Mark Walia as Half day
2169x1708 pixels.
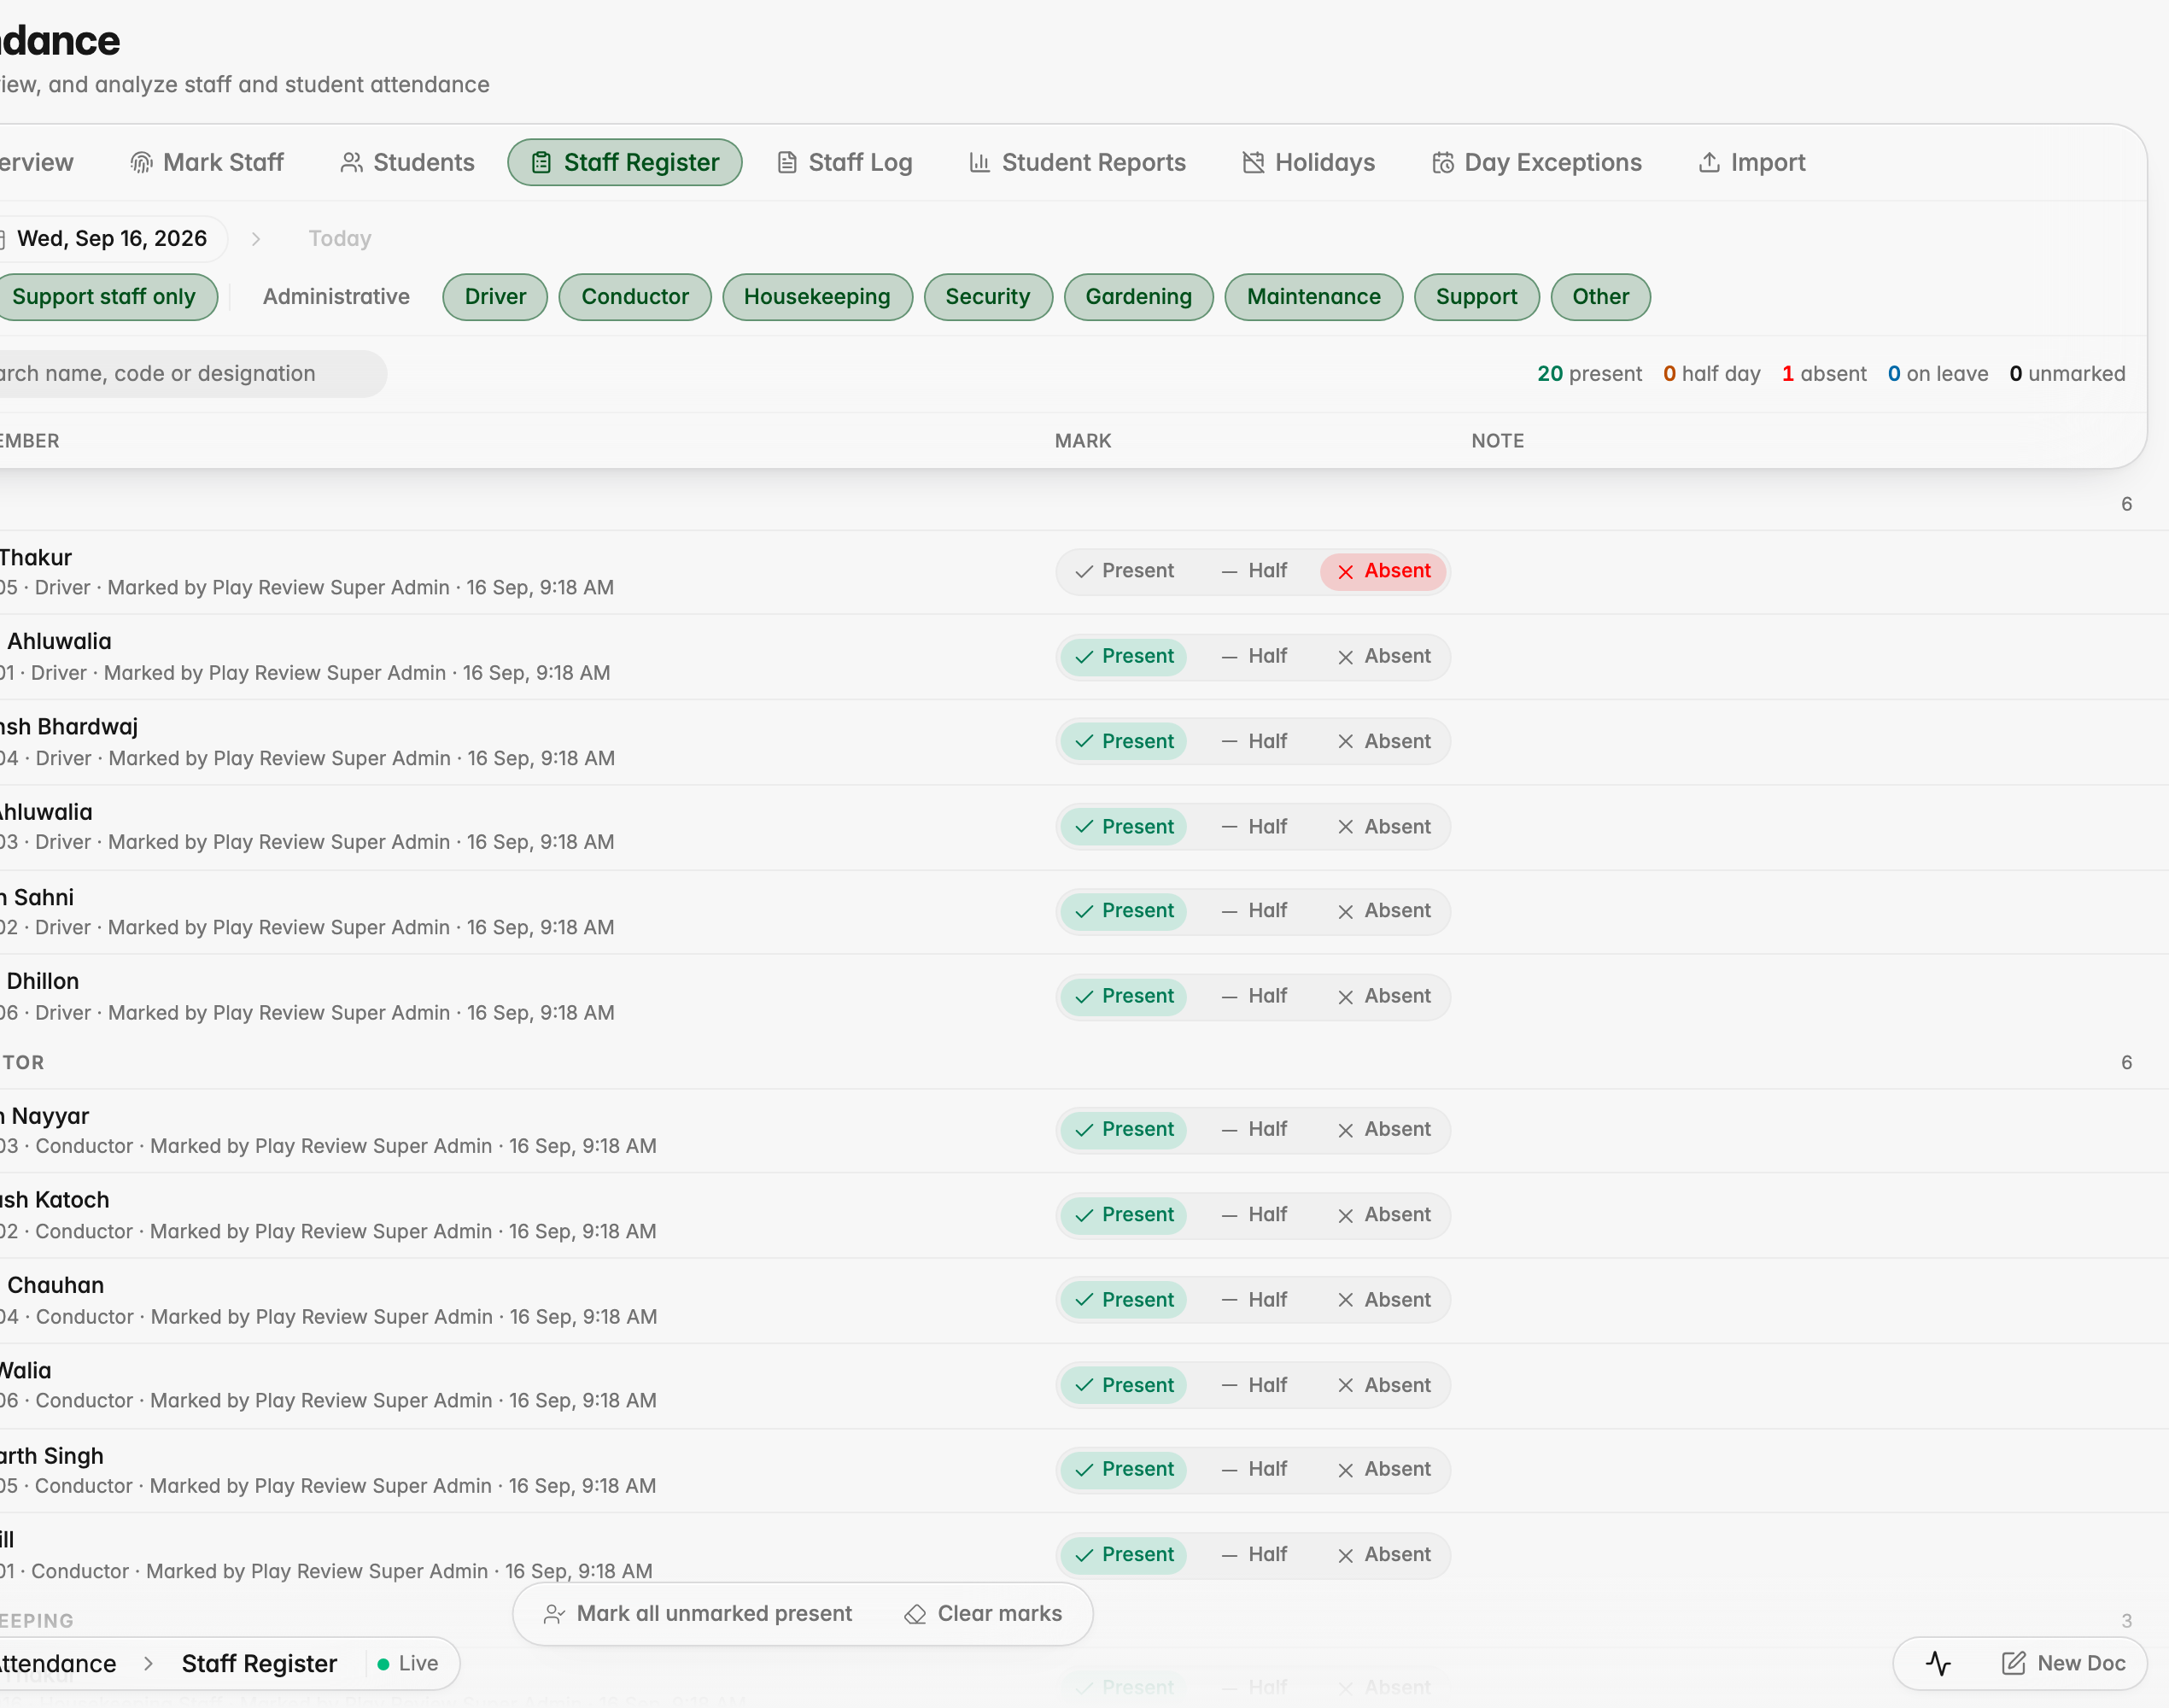[1254, 1385]
